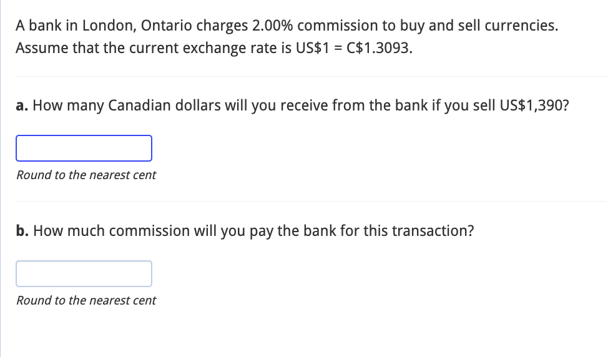Click the US$1 text in the exchange rate
The image size is (608, 357).
[x=312, y=48]
